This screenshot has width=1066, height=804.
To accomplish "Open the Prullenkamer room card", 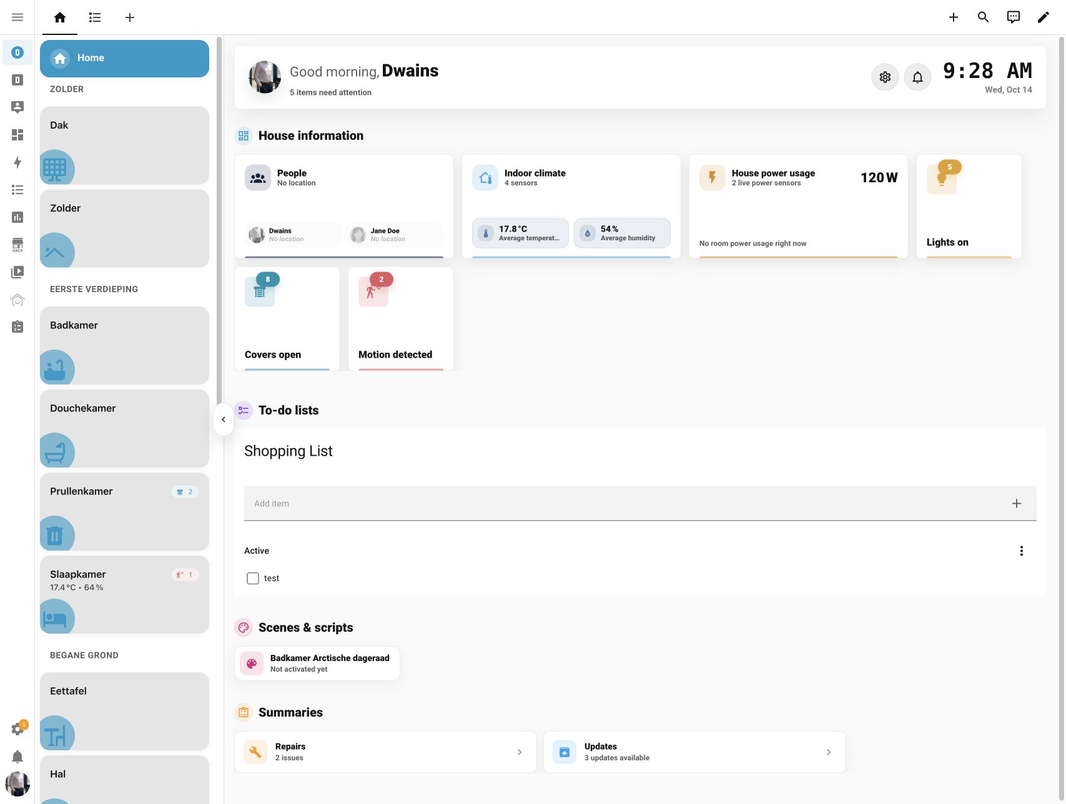I will tap(124, 511).
